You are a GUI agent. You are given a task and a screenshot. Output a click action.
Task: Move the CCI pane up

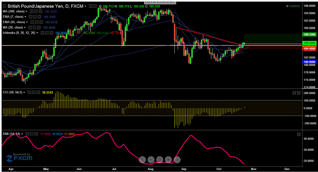294,93
